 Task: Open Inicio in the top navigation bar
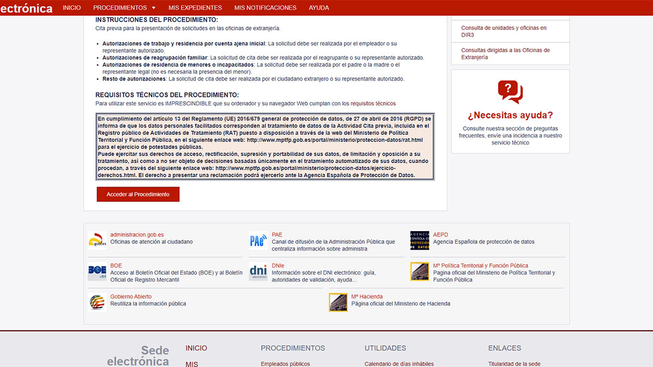tap(72, 8)
